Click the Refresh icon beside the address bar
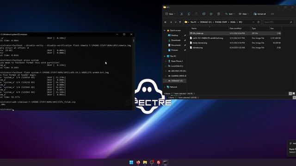This screenshot has width=296, height=166. pos(259,22)
